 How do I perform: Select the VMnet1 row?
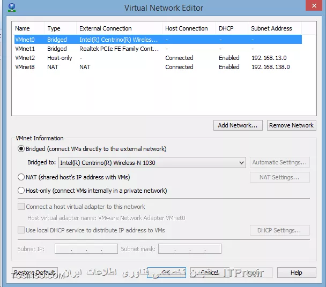tap(158, 49)
